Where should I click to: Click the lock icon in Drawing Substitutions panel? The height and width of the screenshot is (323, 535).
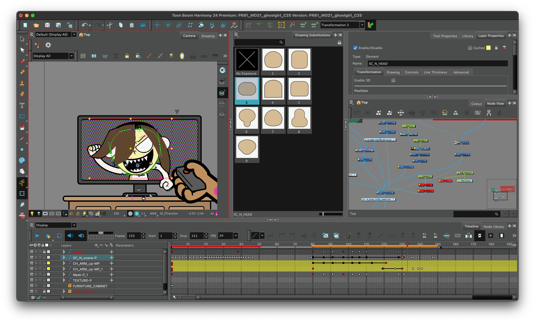(x=339, y=43)
